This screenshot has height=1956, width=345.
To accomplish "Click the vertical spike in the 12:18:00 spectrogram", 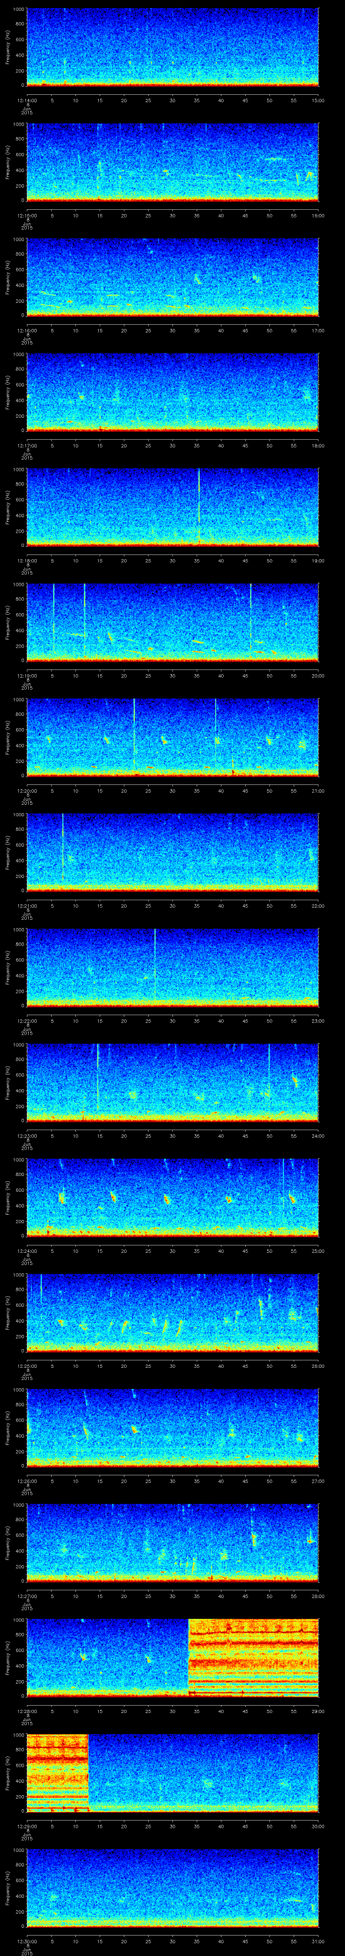I will (199, 505).
